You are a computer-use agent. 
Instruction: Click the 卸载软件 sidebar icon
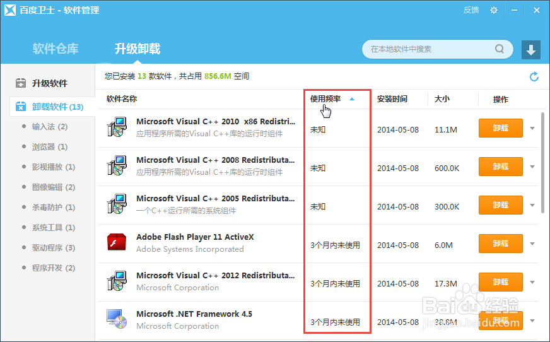(x=21, y=106)
